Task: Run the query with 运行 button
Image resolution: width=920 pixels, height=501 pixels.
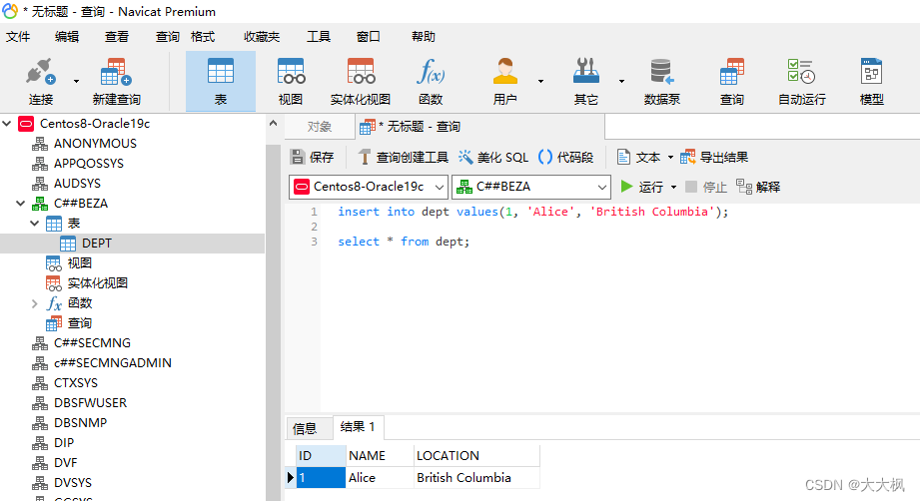Action: 642,187
